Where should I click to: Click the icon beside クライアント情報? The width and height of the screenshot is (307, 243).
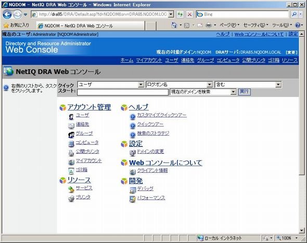coord(133,172)
